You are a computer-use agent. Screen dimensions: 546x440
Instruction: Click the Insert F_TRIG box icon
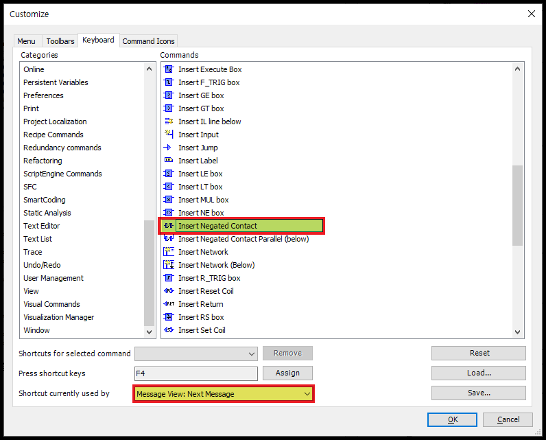coord(169,82)
